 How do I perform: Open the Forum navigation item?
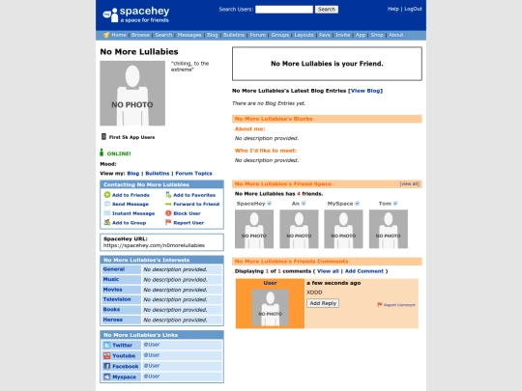[x=258, y=35]
